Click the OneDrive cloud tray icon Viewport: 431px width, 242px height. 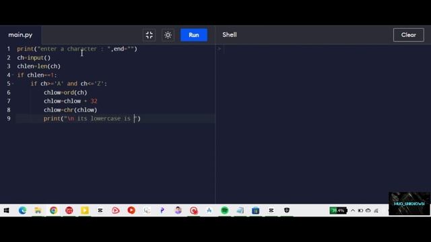coord(368,210)
